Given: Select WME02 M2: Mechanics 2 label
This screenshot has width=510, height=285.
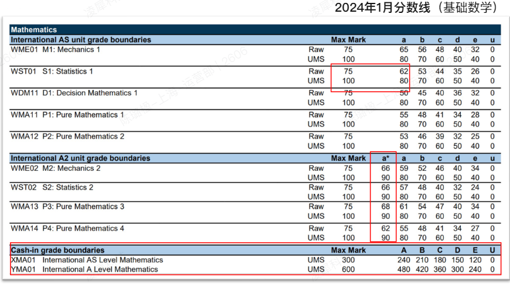Looking at the screenshot, I should [x=56, y=168].
